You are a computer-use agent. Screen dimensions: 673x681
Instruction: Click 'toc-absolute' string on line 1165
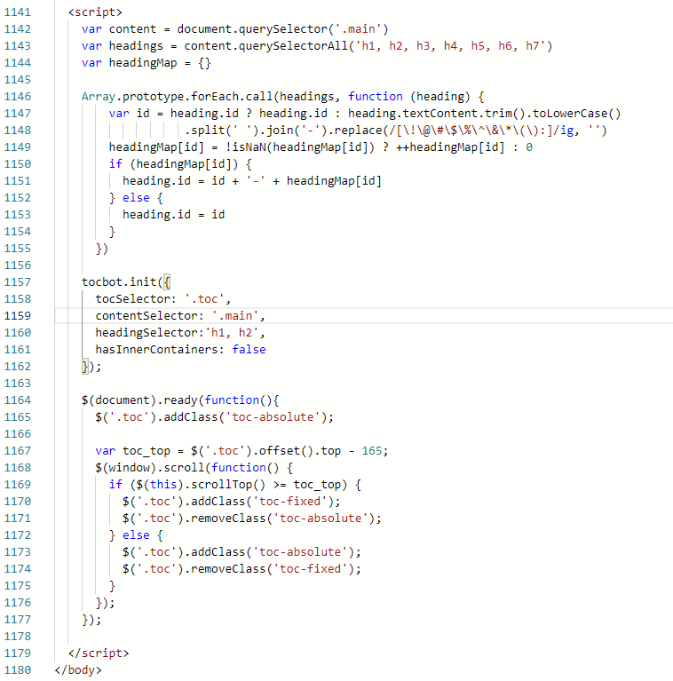(273, 417)
